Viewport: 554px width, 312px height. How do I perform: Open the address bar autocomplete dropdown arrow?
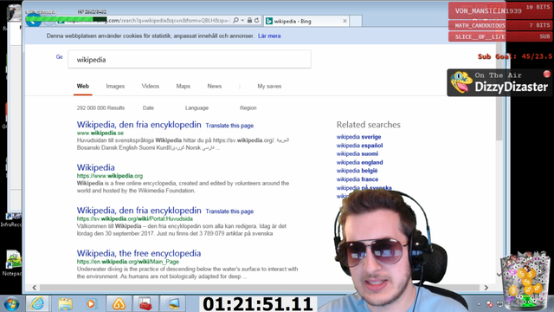242,21
